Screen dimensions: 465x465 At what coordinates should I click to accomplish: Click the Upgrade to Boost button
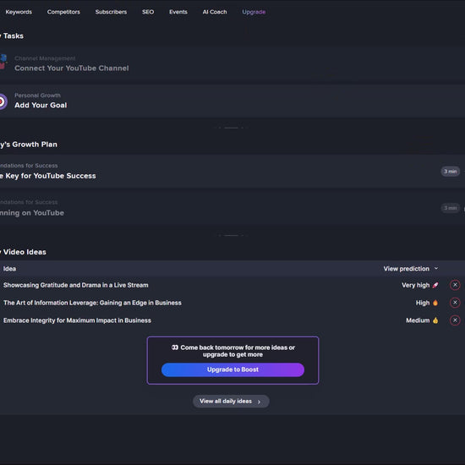point(232,369)
